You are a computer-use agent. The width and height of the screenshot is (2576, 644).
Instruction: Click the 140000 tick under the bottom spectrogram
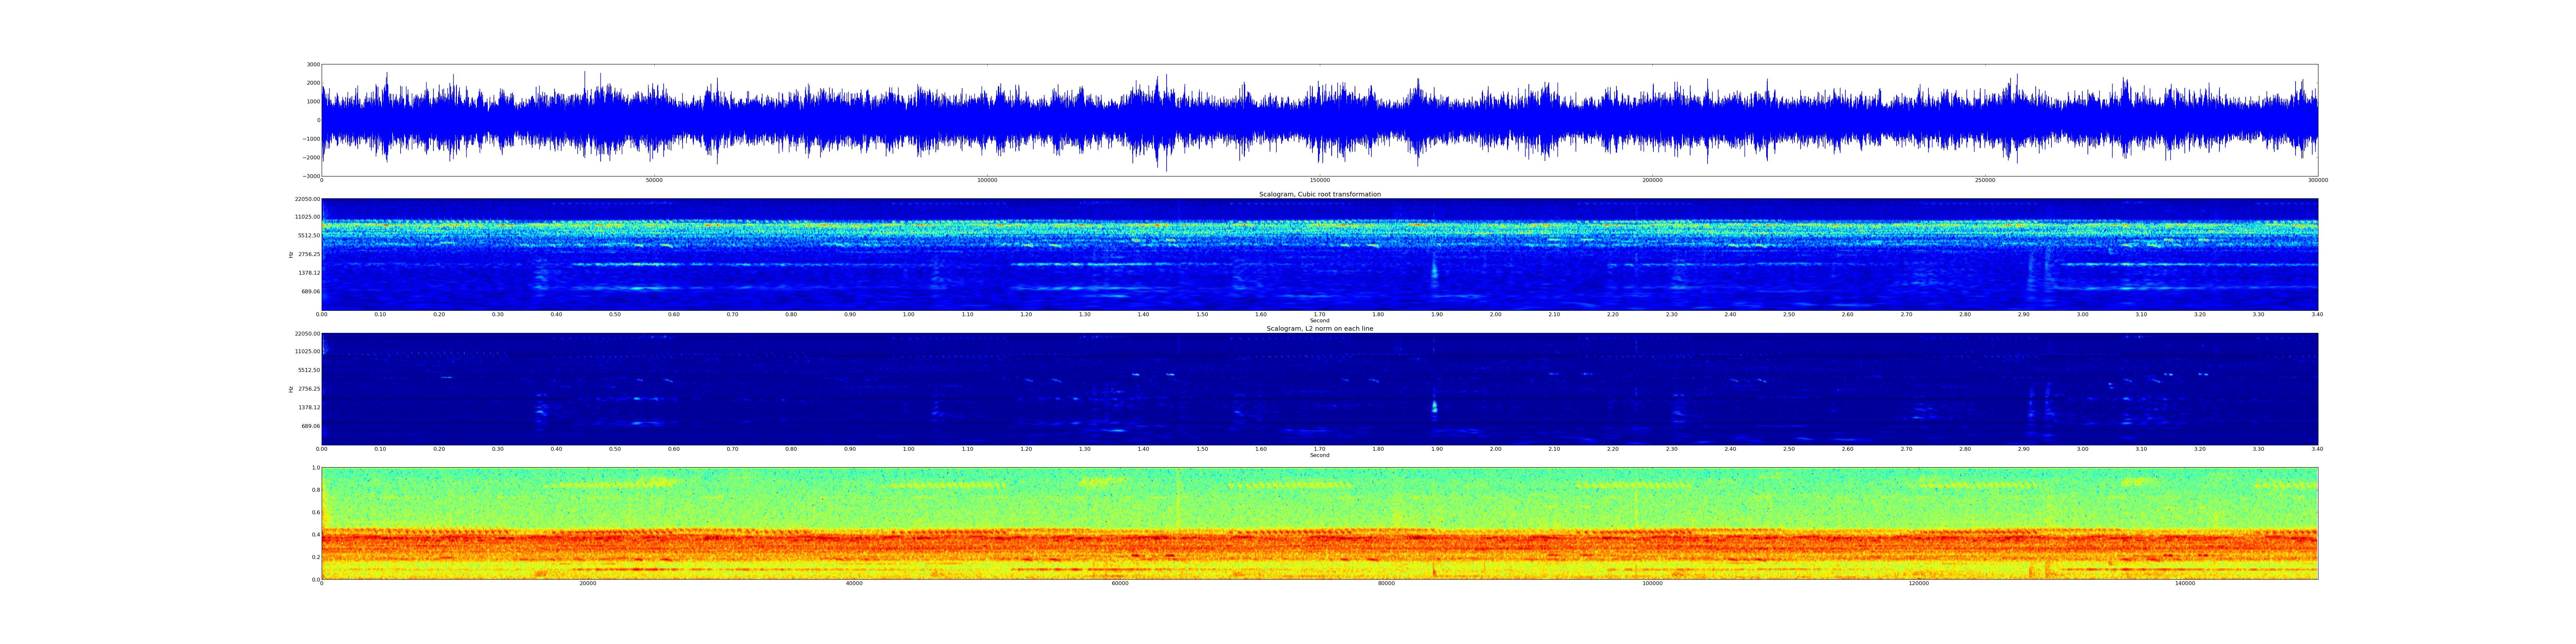click(2185, 583)
